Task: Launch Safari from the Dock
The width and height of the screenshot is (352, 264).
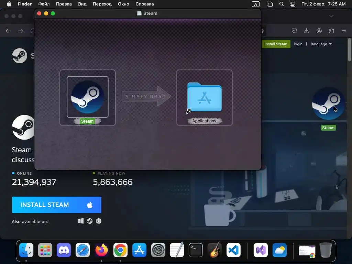Action: tap(82, 250)
